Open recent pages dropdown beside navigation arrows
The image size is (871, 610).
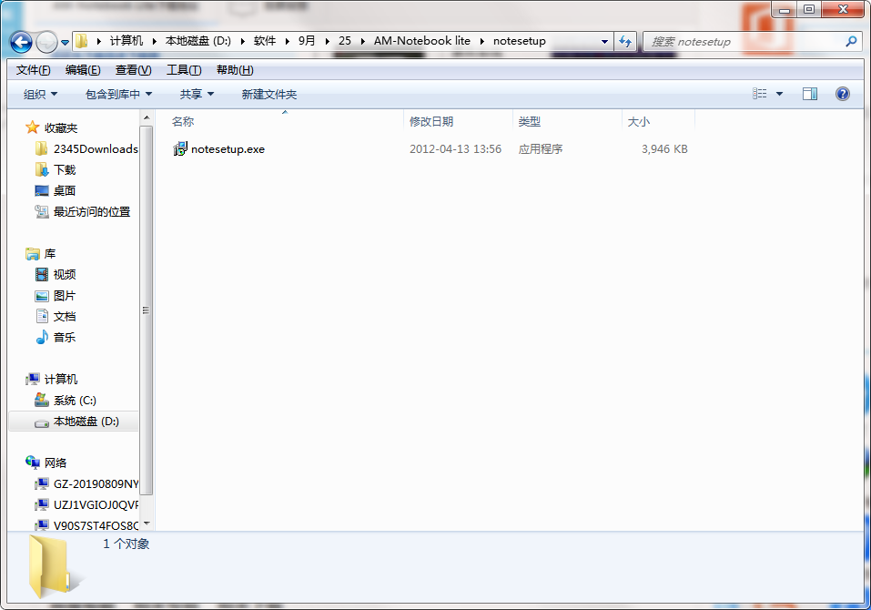point(65,42)
